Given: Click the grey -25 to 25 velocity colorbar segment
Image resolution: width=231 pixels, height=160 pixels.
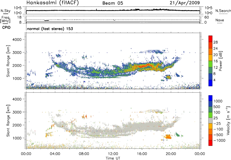Looking at the screenshot, I should (210, 120).
